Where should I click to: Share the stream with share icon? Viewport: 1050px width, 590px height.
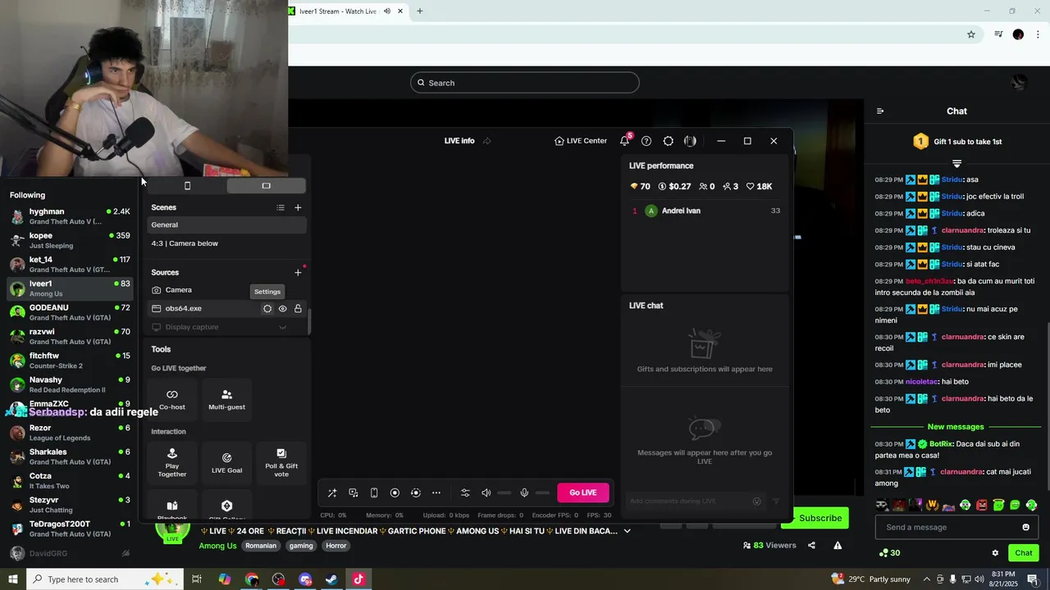click(811, 546)
